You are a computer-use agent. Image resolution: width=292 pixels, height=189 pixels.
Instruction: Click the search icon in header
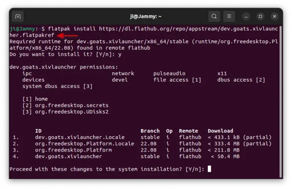[x=214, y=17]
